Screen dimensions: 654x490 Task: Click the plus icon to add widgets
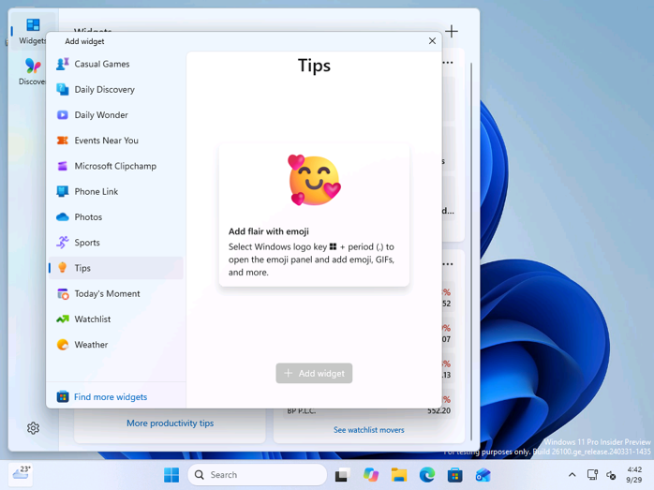[452, 31]
